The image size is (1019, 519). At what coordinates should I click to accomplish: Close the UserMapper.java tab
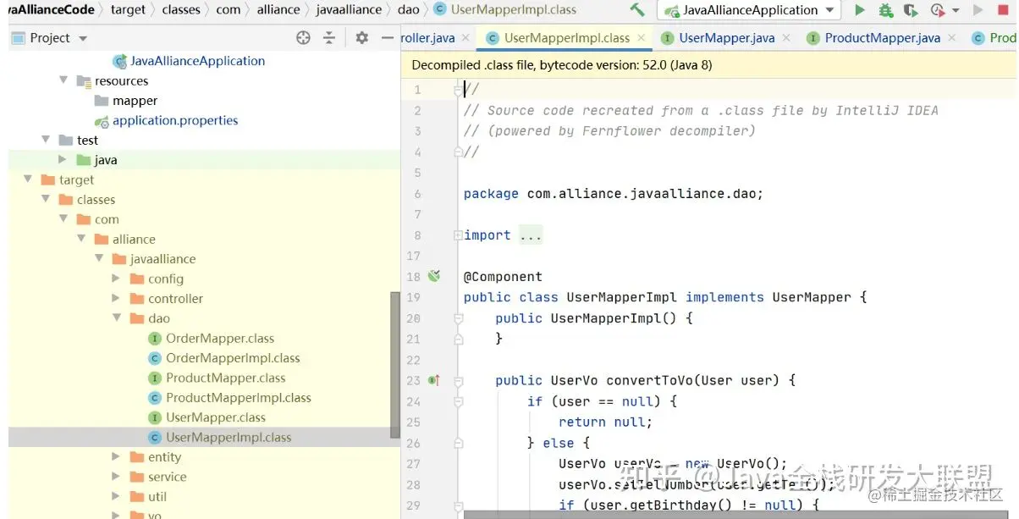click(786, 38)
